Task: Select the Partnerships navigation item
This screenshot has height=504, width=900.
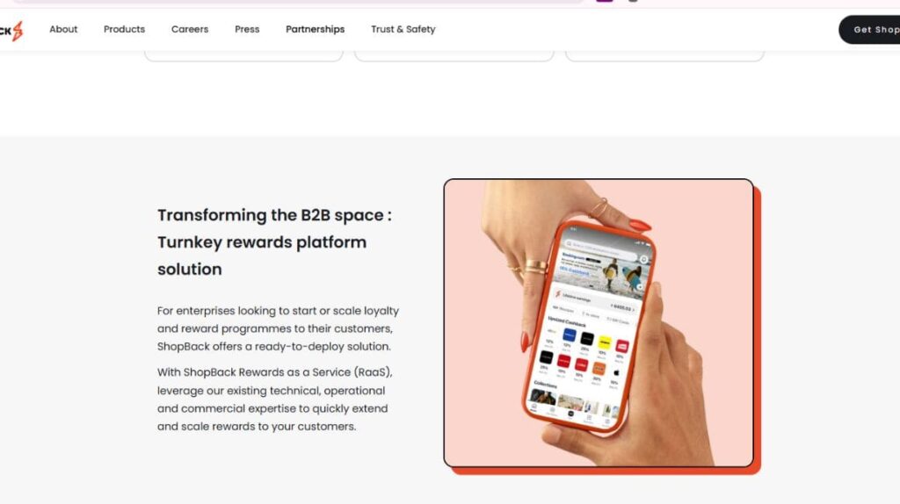Action: 316,29
